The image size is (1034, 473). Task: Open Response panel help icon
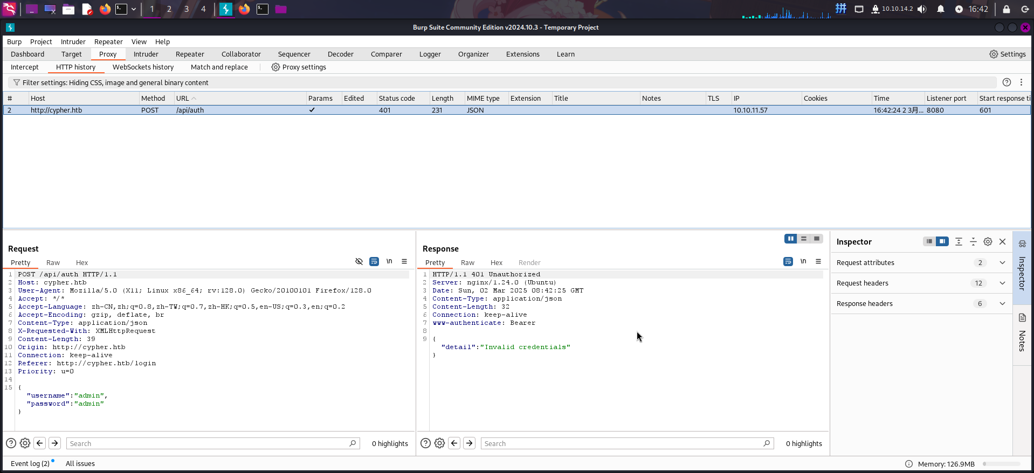[x=425, y=443]
